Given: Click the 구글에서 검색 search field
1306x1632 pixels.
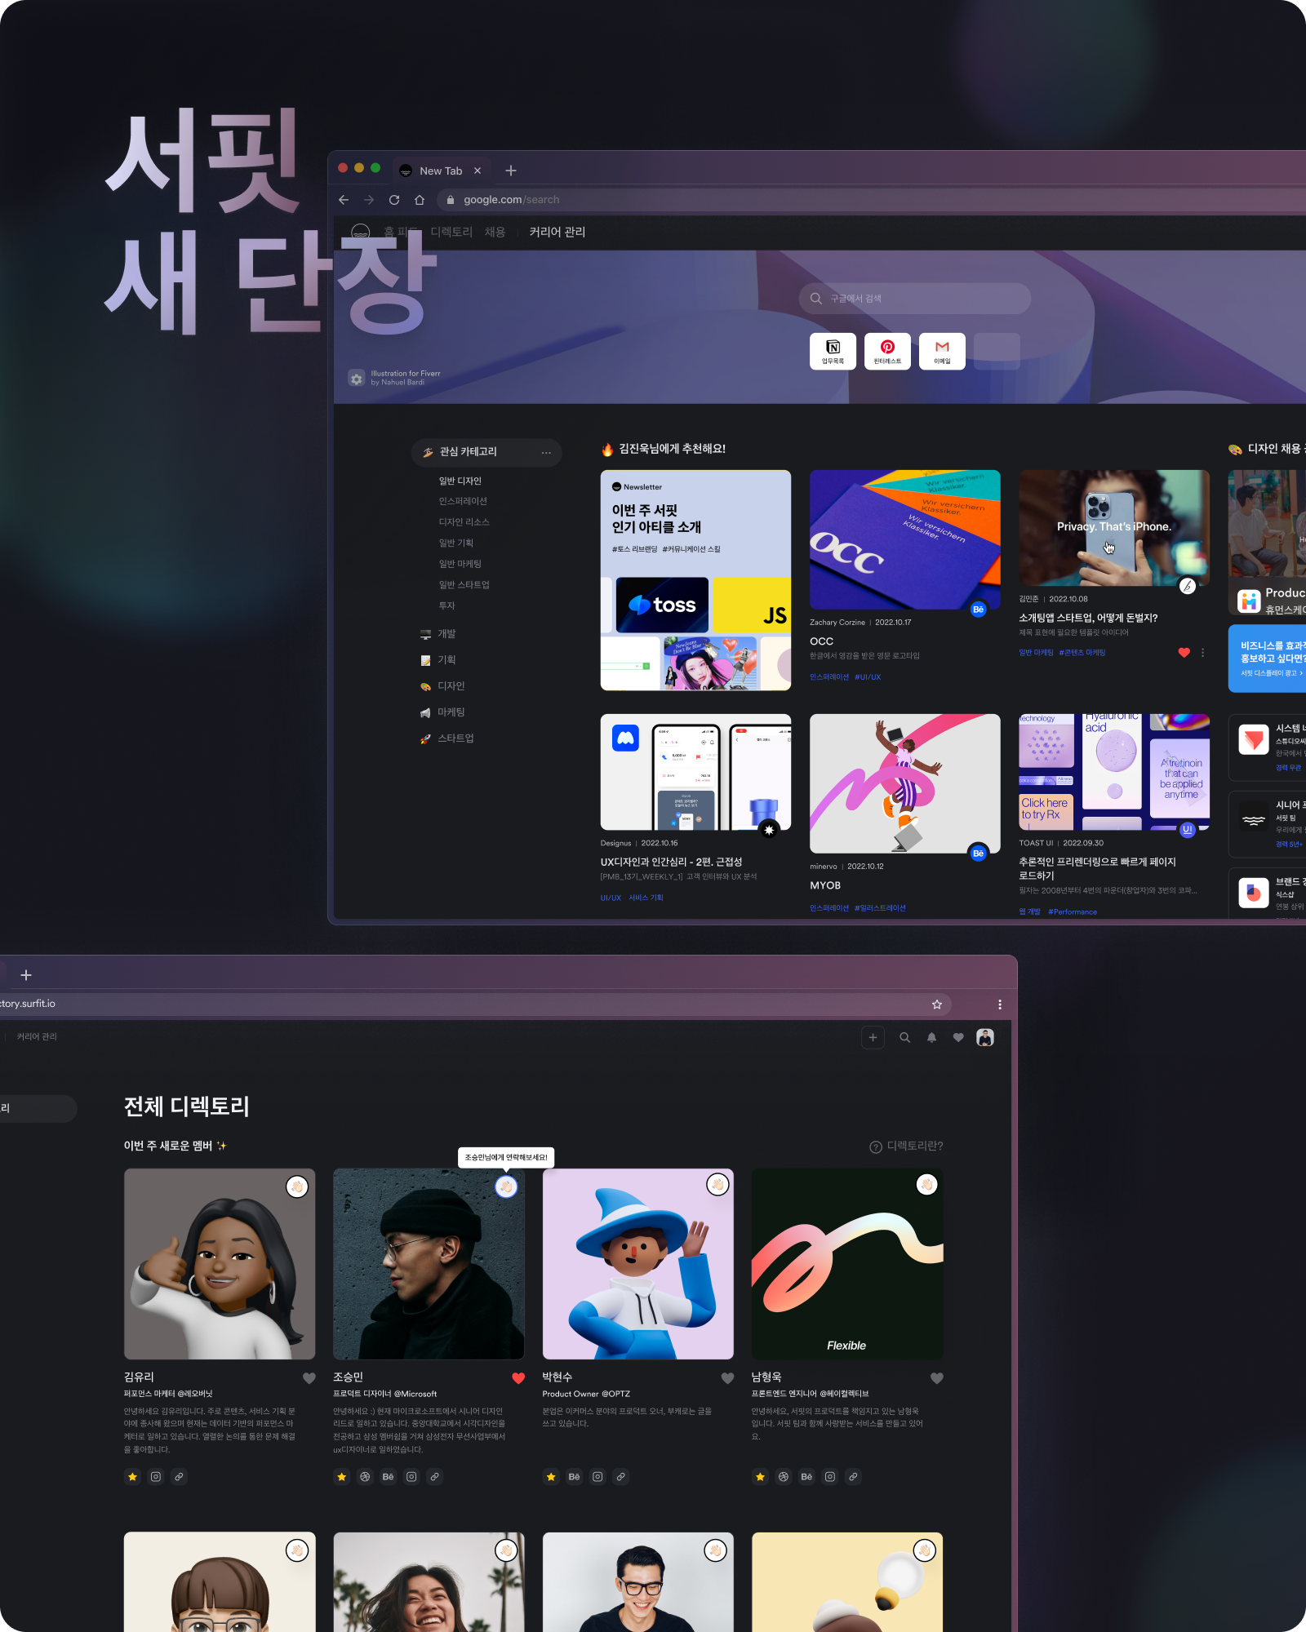Looking at the screenshot, I should click(x=914, y=299).
